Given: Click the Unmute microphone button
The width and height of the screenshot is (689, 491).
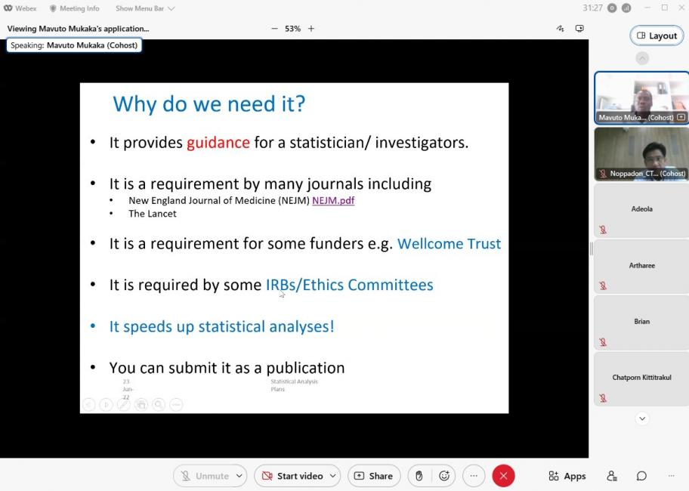Looking at the screenshot, I should point(205,476).
